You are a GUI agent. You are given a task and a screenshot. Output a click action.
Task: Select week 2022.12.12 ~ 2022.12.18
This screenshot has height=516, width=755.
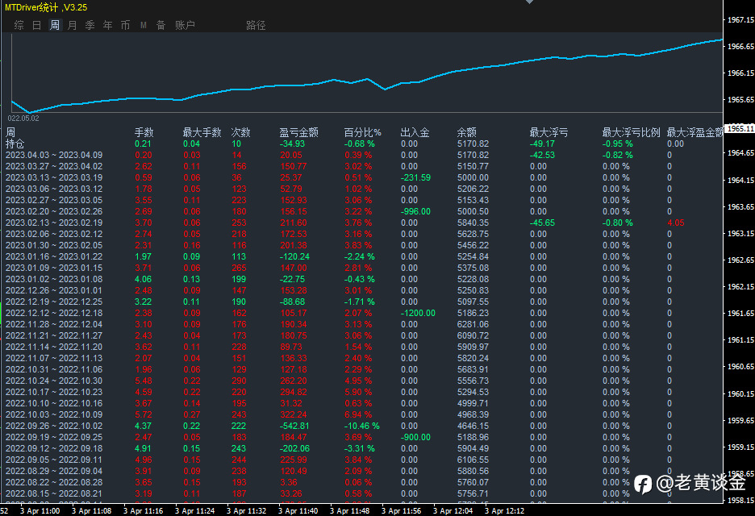click(54, 314)
